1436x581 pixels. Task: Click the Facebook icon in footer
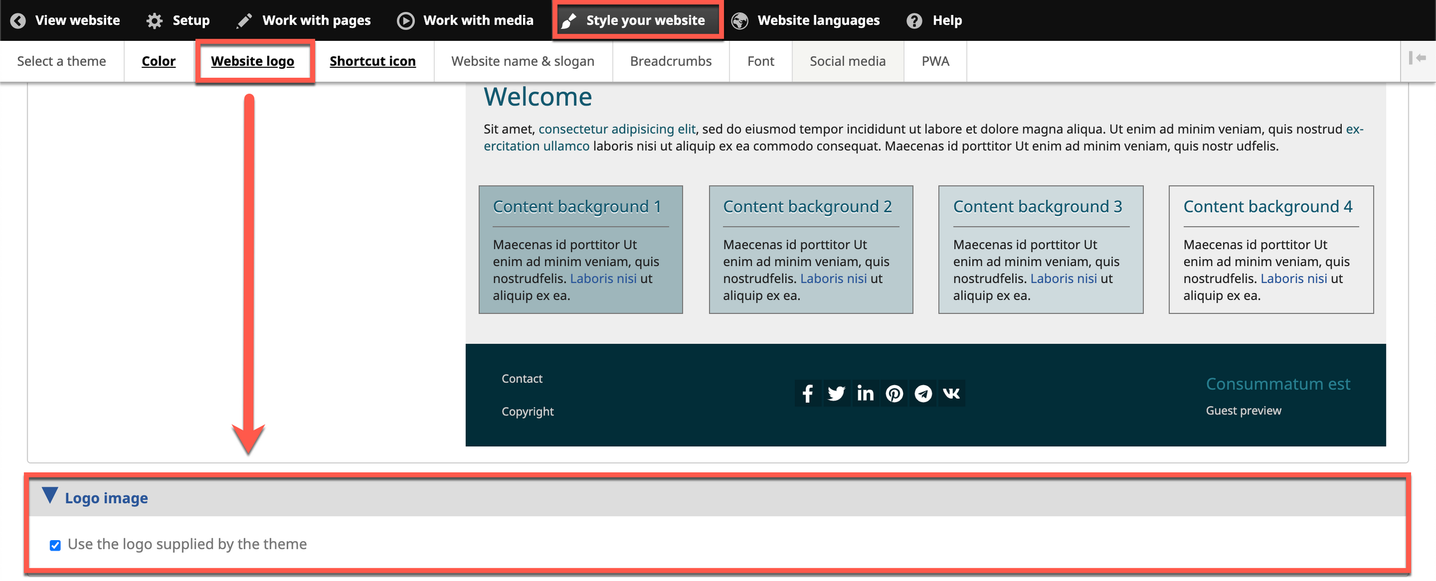(807, 393)
